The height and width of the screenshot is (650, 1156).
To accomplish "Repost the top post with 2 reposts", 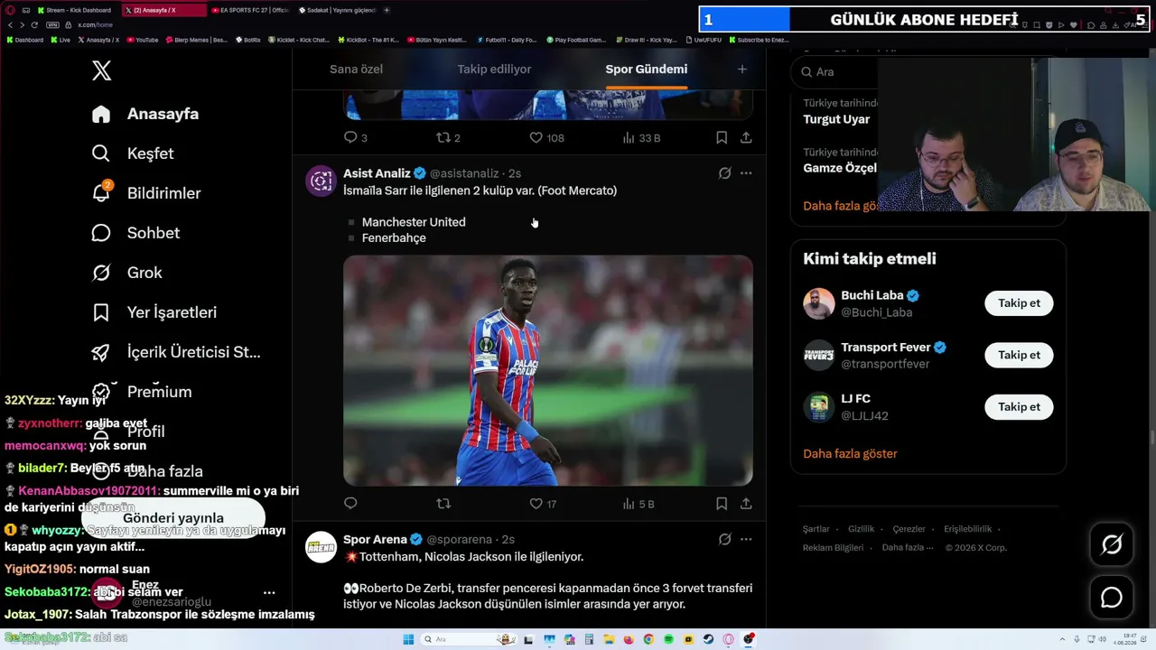I will click(448, 138).
